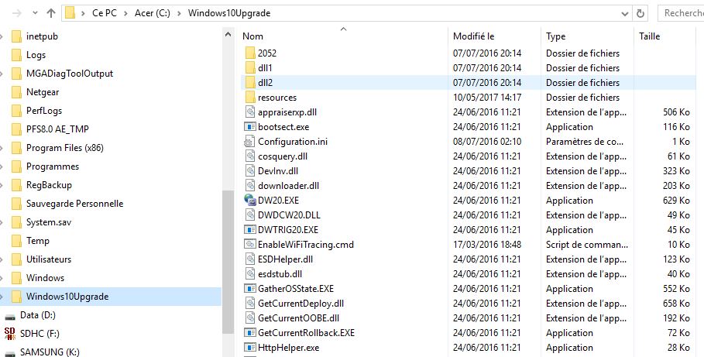This screenshot has width=704, height=357.
Task: Open inetpub folder in navigation tree
Action: click(42, 36)
